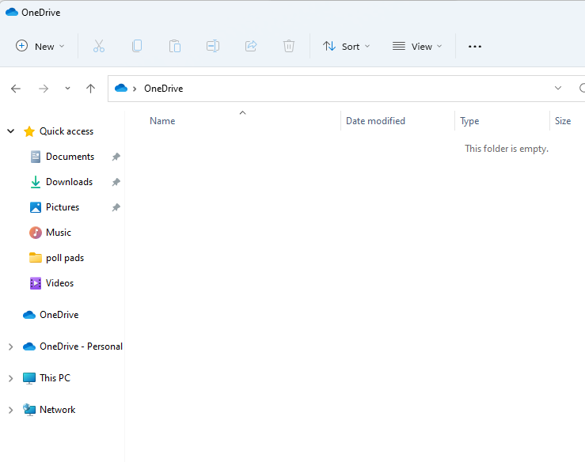
Task: Sort by the Size column header
Action: [x=563, y=121]
